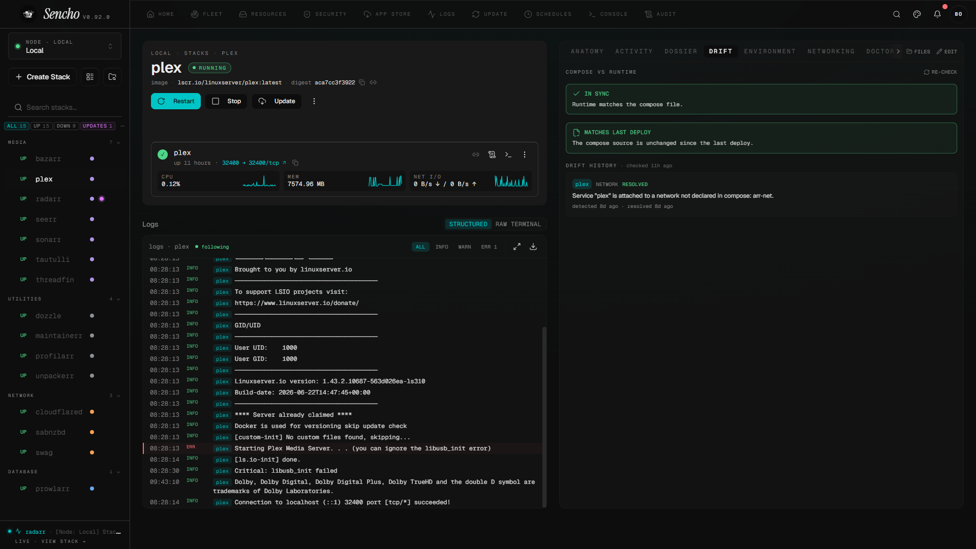Switch to the Anatomy tab
The height and width of the screenshot is (549, 976).
pos(587,52)
